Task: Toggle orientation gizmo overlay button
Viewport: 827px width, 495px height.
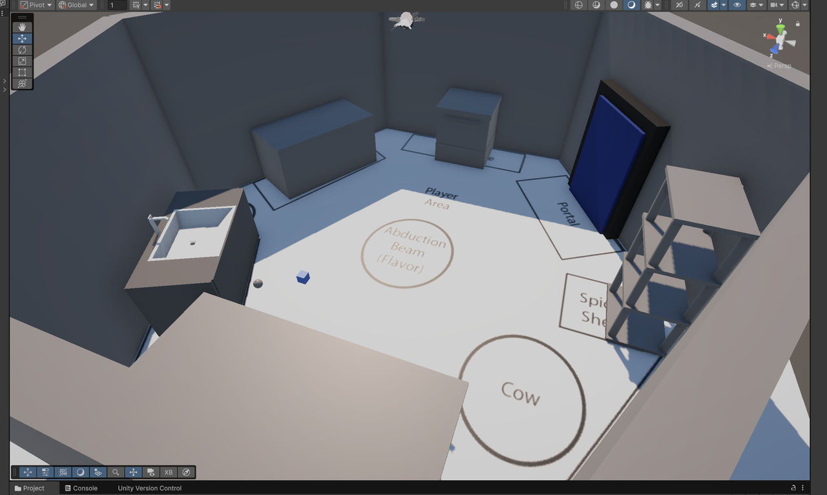Action: pyautogui.click(x=133, y=472)
